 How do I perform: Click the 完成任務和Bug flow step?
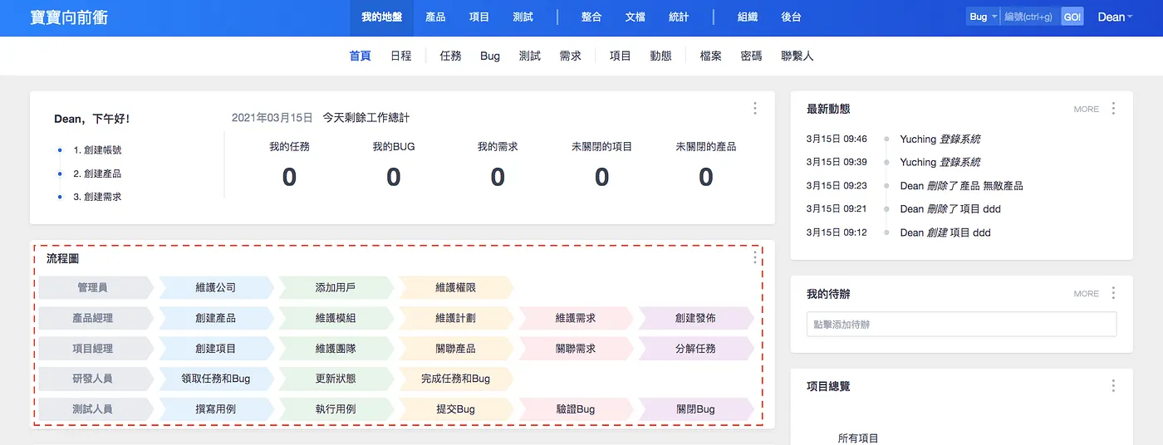click(x=456, y=379)
